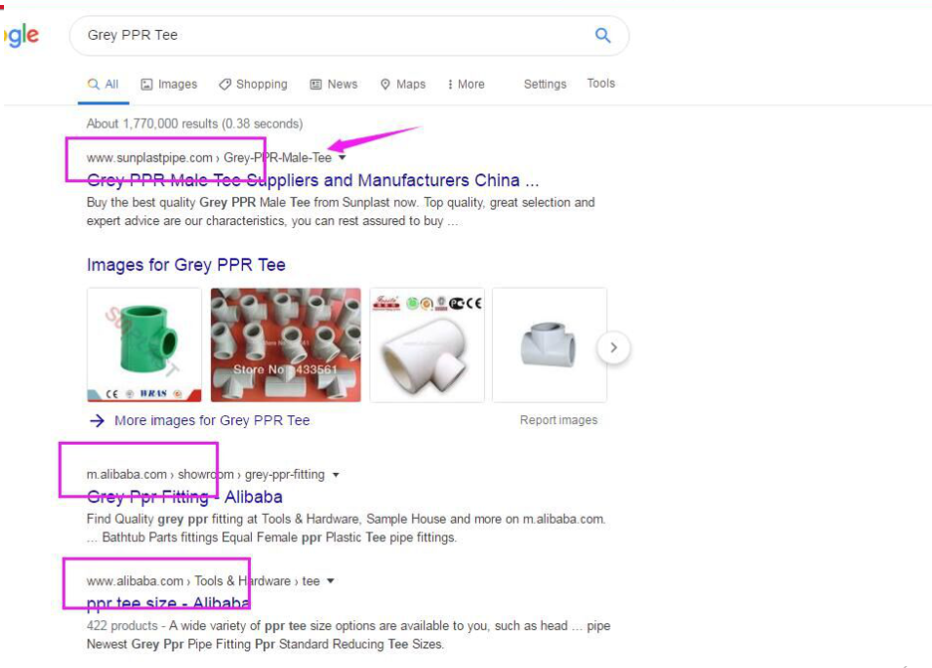Open the Settings menu
Image resolution: width=932 pixels, height=668 pixels.
point(545,85)
